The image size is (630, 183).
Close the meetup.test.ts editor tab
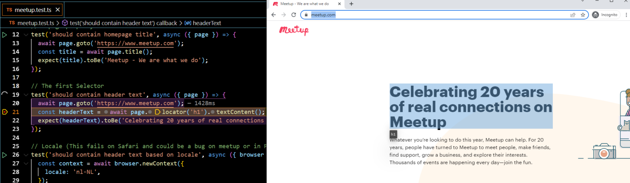point(57,9)
